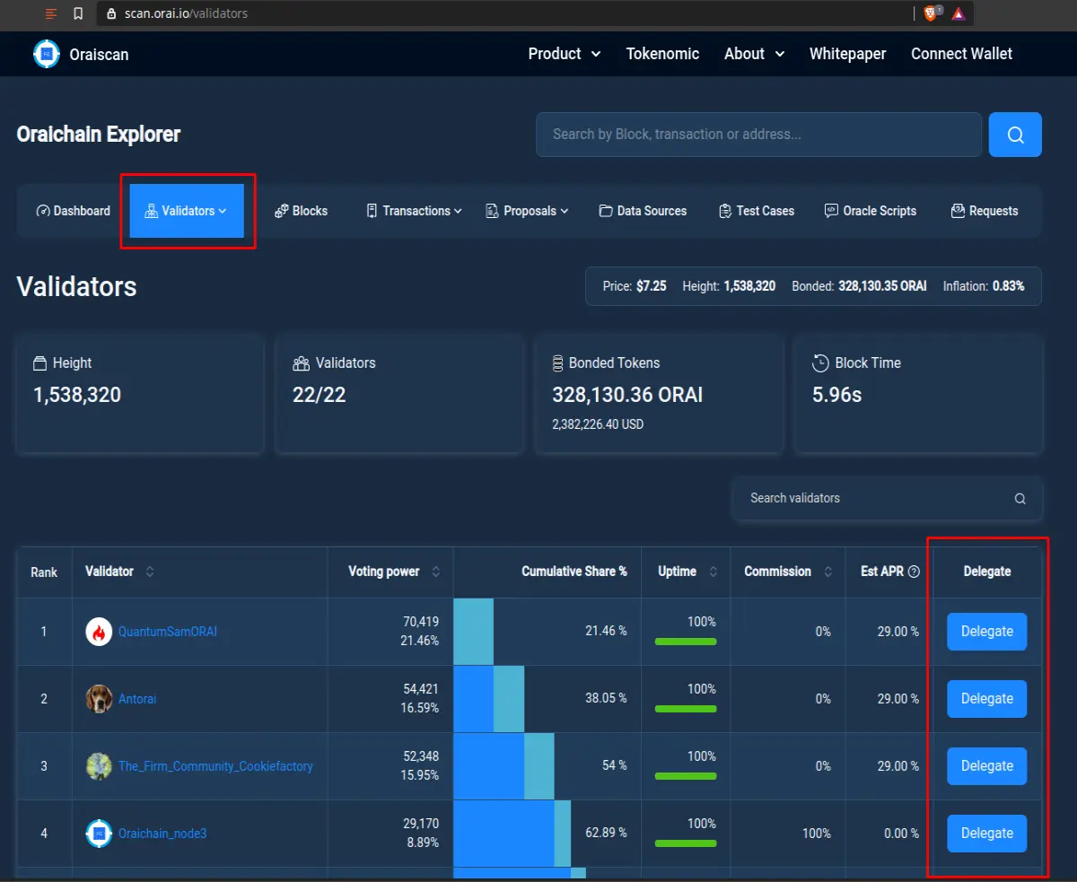Open Tokenomic page
The height and width of the screenshot is (882, 1077).
pyautogui.click(x=662, y=54)
